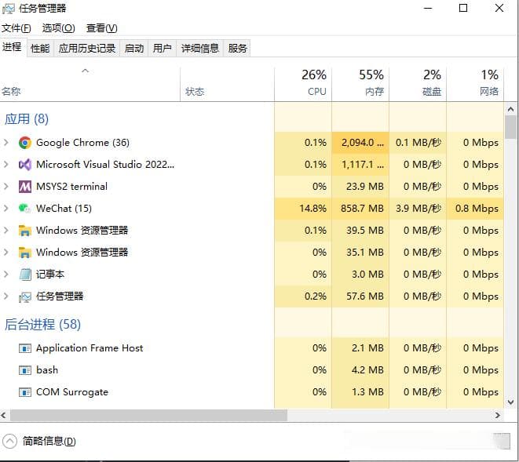Select the MSYS2 terminal name text

coord(71,187)
